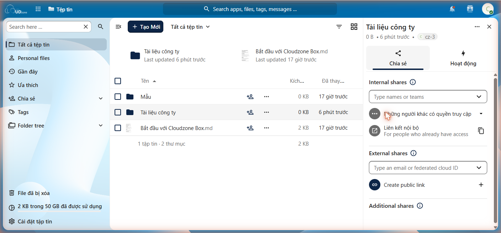Screen dimensions: 501x233
Task: Share the Mẫu folder
Action: (x=250, y=97)
